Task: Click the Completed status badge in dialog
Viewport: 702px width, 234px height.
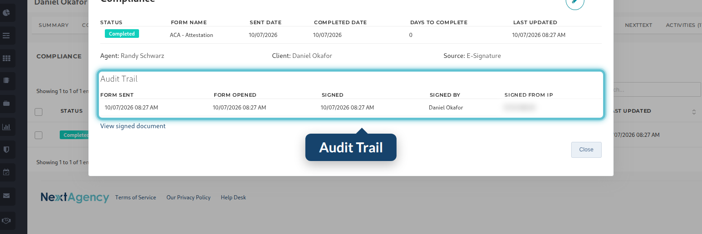Action: click(122, 34)
